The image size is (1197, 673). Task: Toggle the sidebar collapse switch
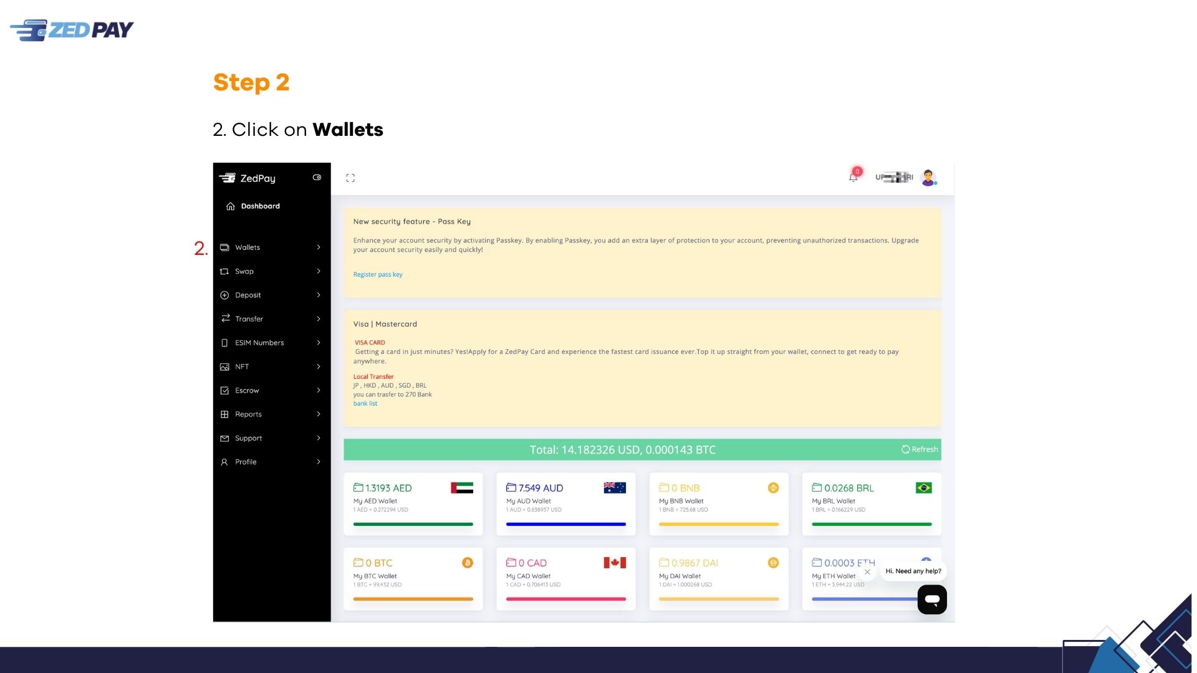[x=317, y=178]
